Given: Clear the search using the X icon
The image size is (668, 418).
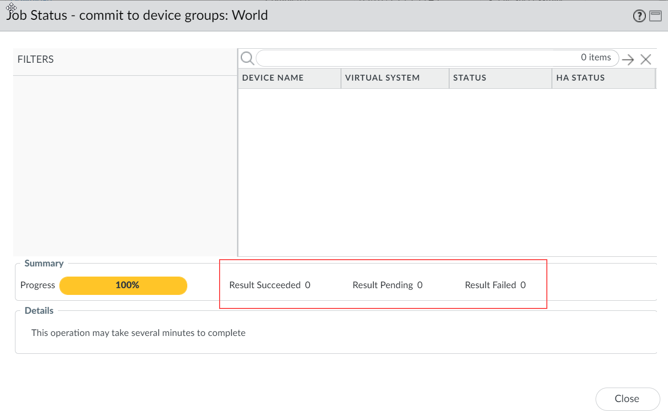Looking at the screenshot, I should coord(646,59).
